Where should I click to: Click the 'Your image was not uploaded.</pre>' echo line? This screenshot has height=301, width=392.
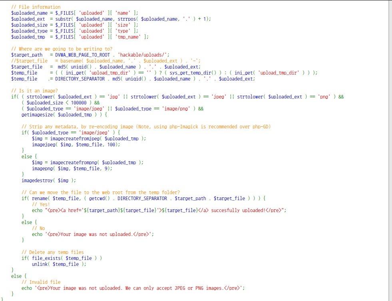point(93,234)
